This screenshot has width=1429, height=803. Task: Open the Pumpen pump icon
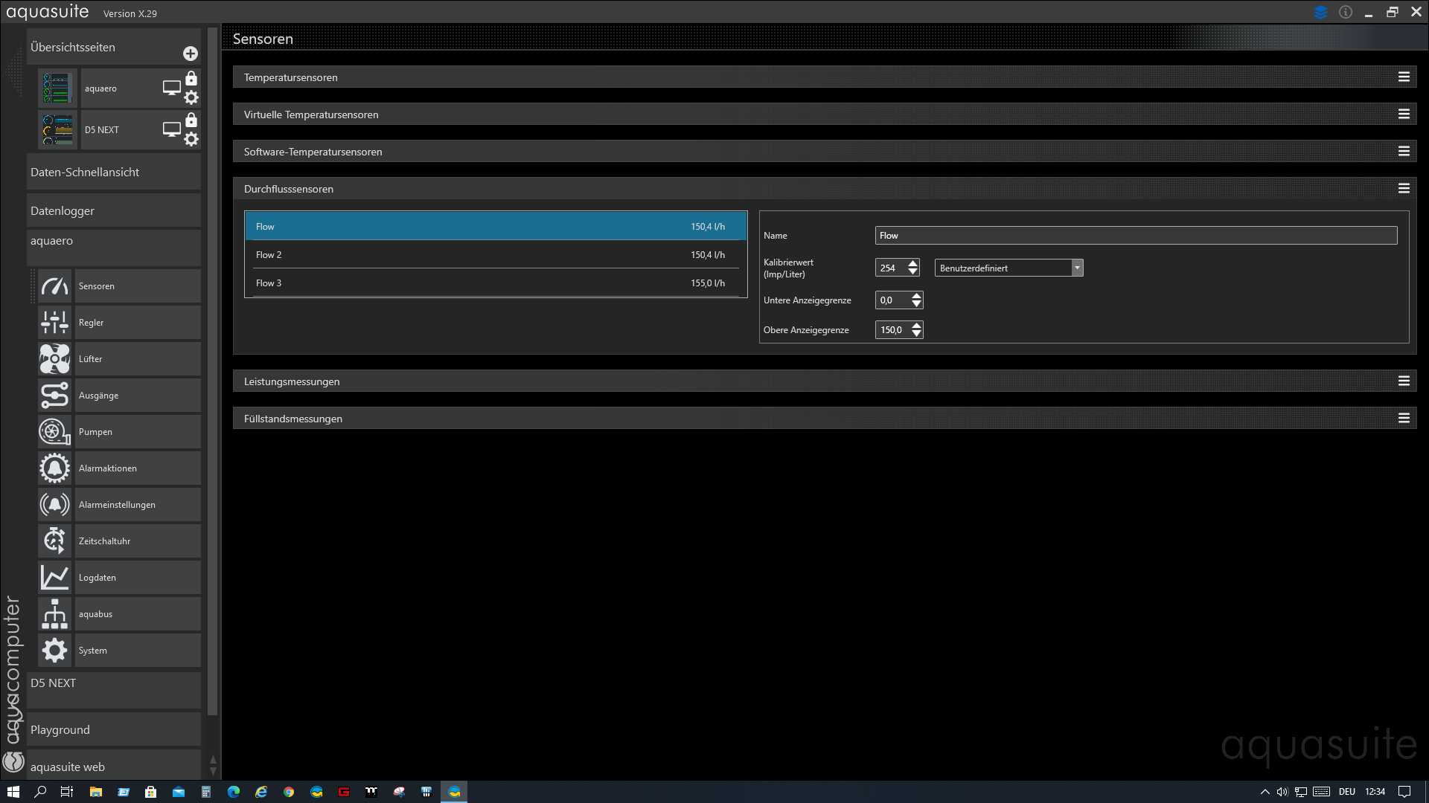click(x=54, y=432)
